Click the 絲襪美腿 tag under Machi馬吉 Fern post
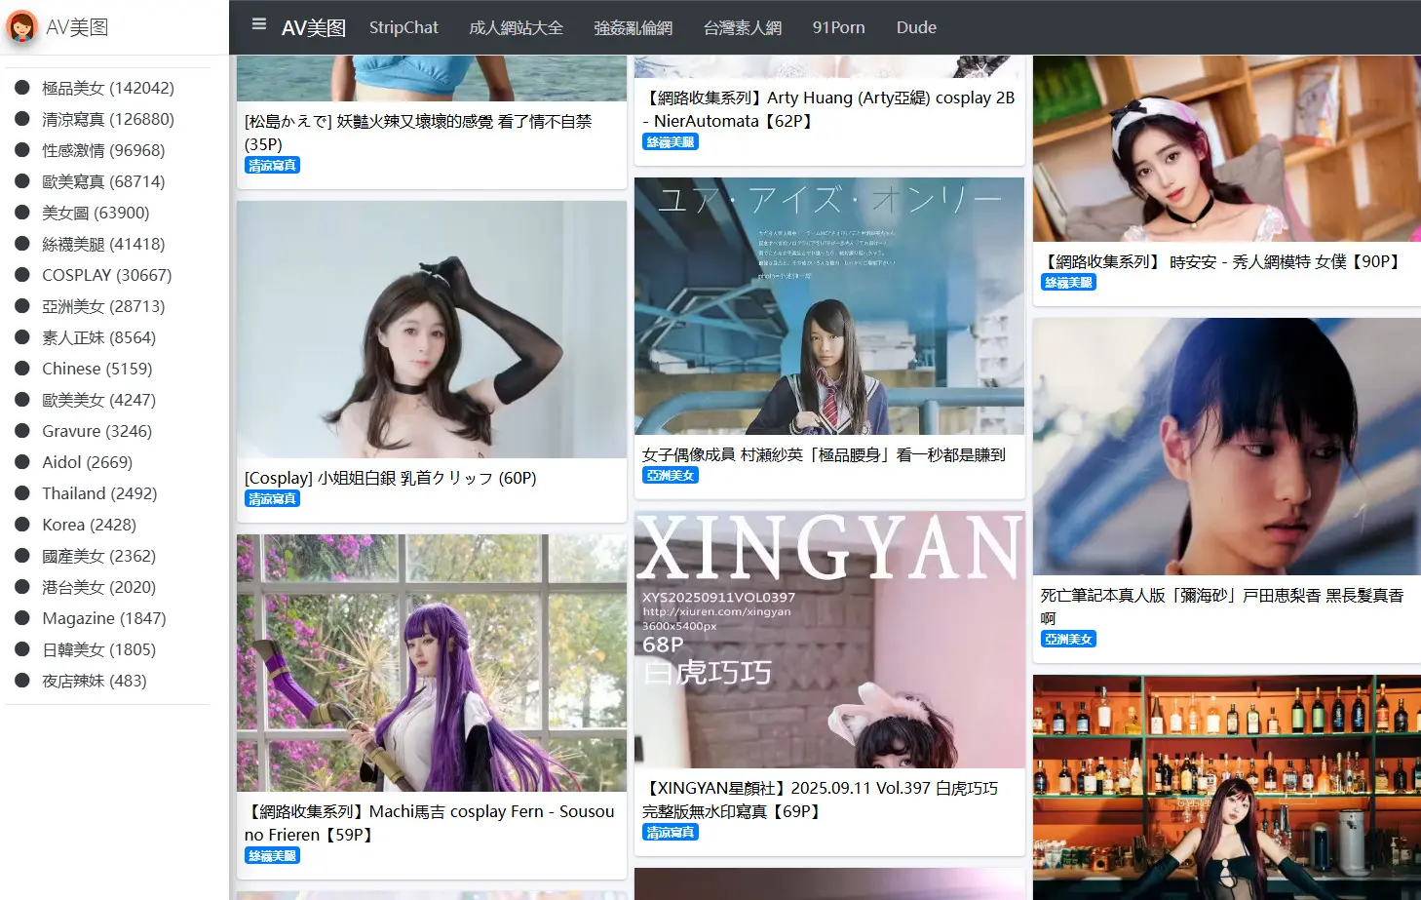The image size is (1421, 900). click(272, 856)
